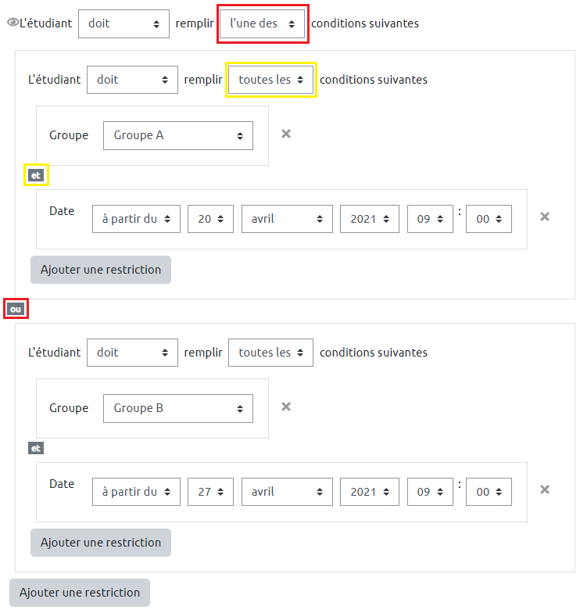Image resolution: width=580 pixels, height=613 pixels.
Task: Delete the 20 avril date restriction
Action: coord(545,217)
